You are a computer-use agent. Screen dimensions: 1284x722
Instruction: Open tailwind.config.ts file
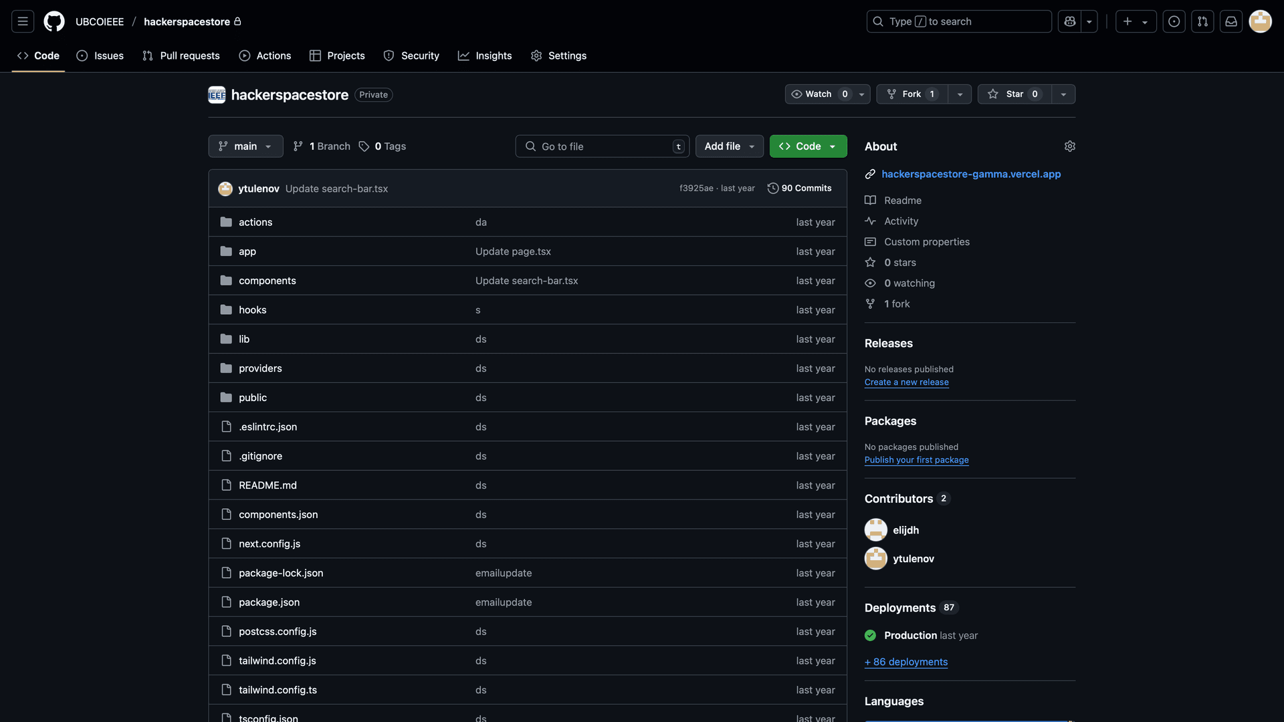[278, 690]
